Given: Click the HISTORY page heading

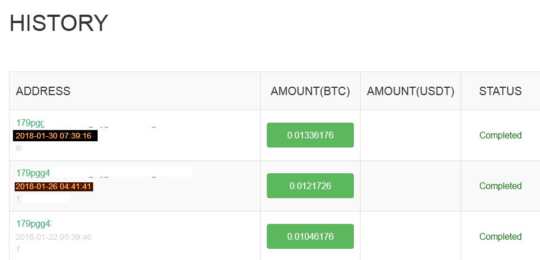Looking at the screenshot, I should coord(59,24).
